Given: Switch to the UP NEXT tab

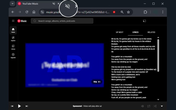Looking at the screenshot, I should [x=120, y=32].
